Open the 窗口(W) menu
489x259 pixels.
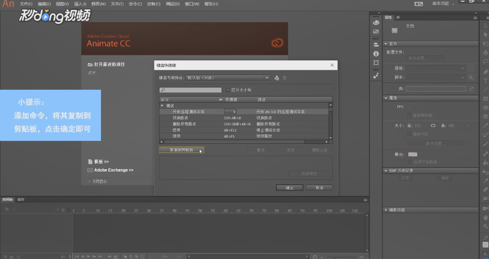click(x=192, y=4)
